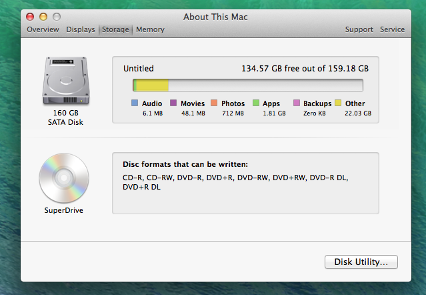The width and height of the screenshot is (426, 295).
Task: Open the Support link
Action: coord(359,29)
